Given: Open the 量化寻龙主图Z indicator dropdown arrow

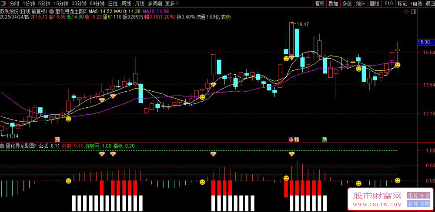Looking at the screenshot, I should point(52,12).
